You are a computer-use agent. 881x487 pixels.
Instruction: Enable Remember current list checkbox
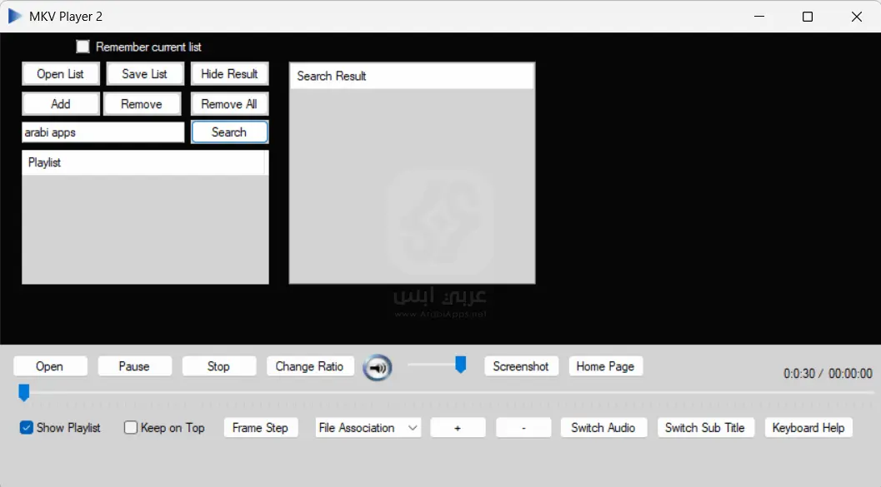tap(83, 47)
